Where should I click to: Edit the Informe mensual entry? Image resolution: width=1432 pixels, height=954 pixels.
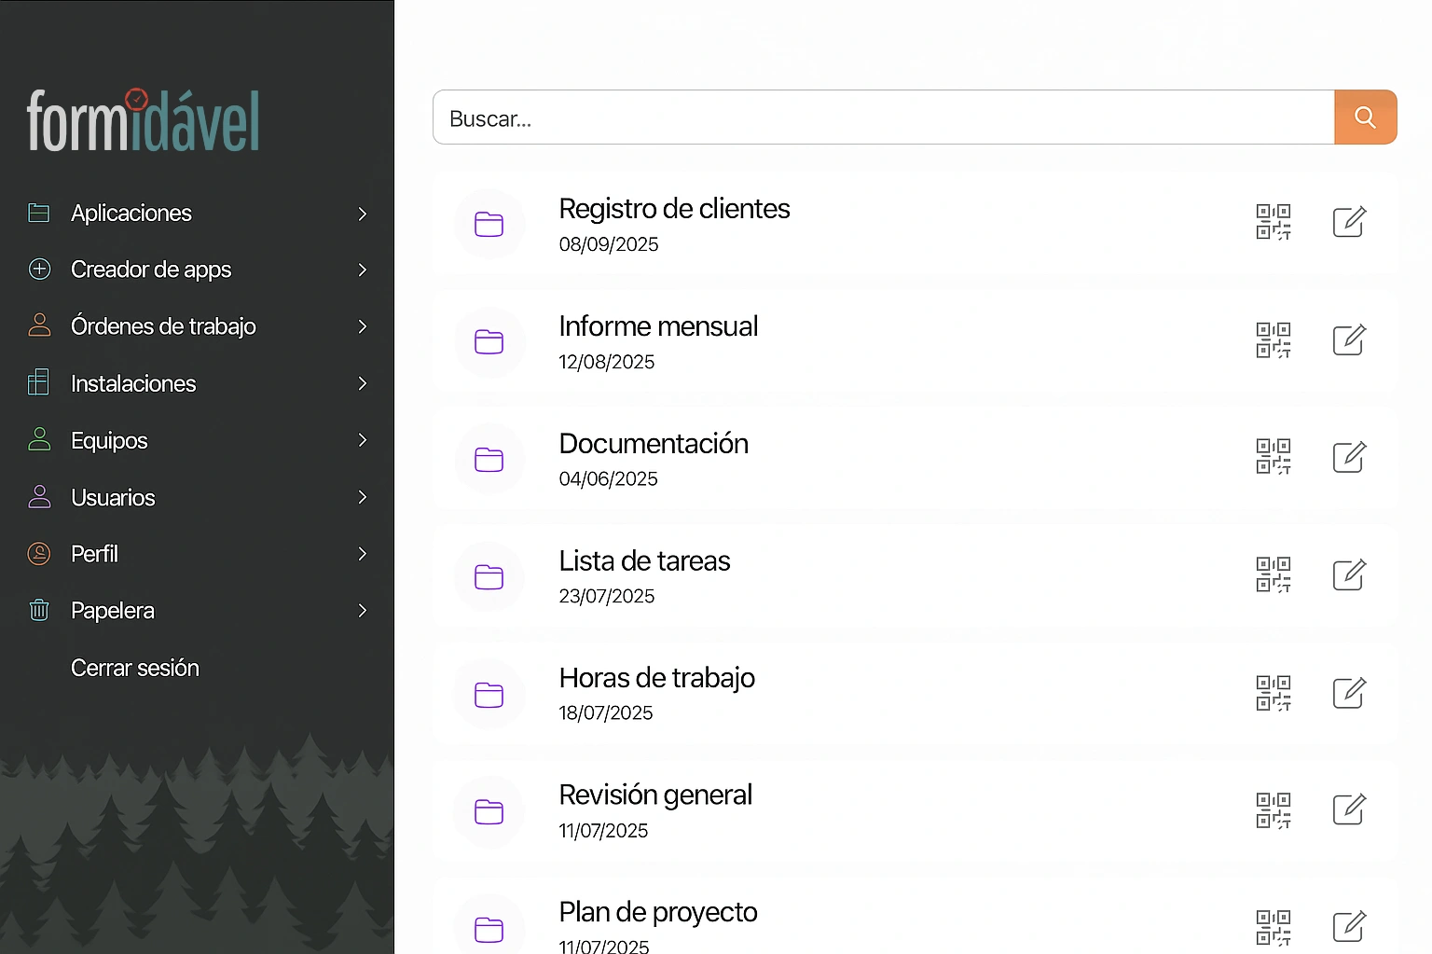click(1349, 339)
